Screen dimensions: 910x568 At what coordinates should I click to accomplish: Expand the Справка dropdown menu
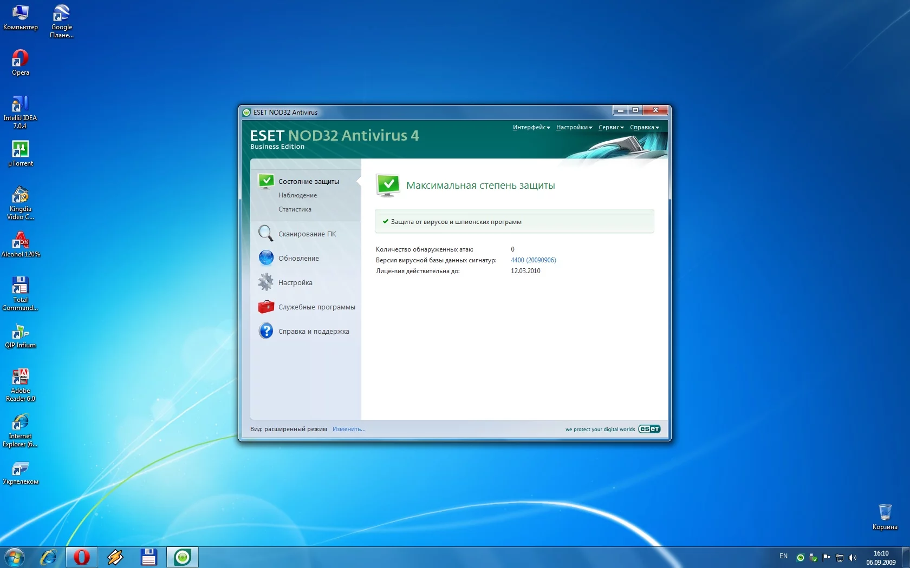[x=645, y=128]
